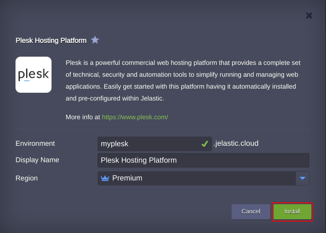The width and height of the screenshot is (326, 233).
Task: Click the Environment label
Action: [35, 143]
